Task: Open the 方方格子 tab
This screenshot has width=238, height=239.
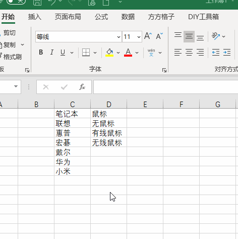Action: 161,17
